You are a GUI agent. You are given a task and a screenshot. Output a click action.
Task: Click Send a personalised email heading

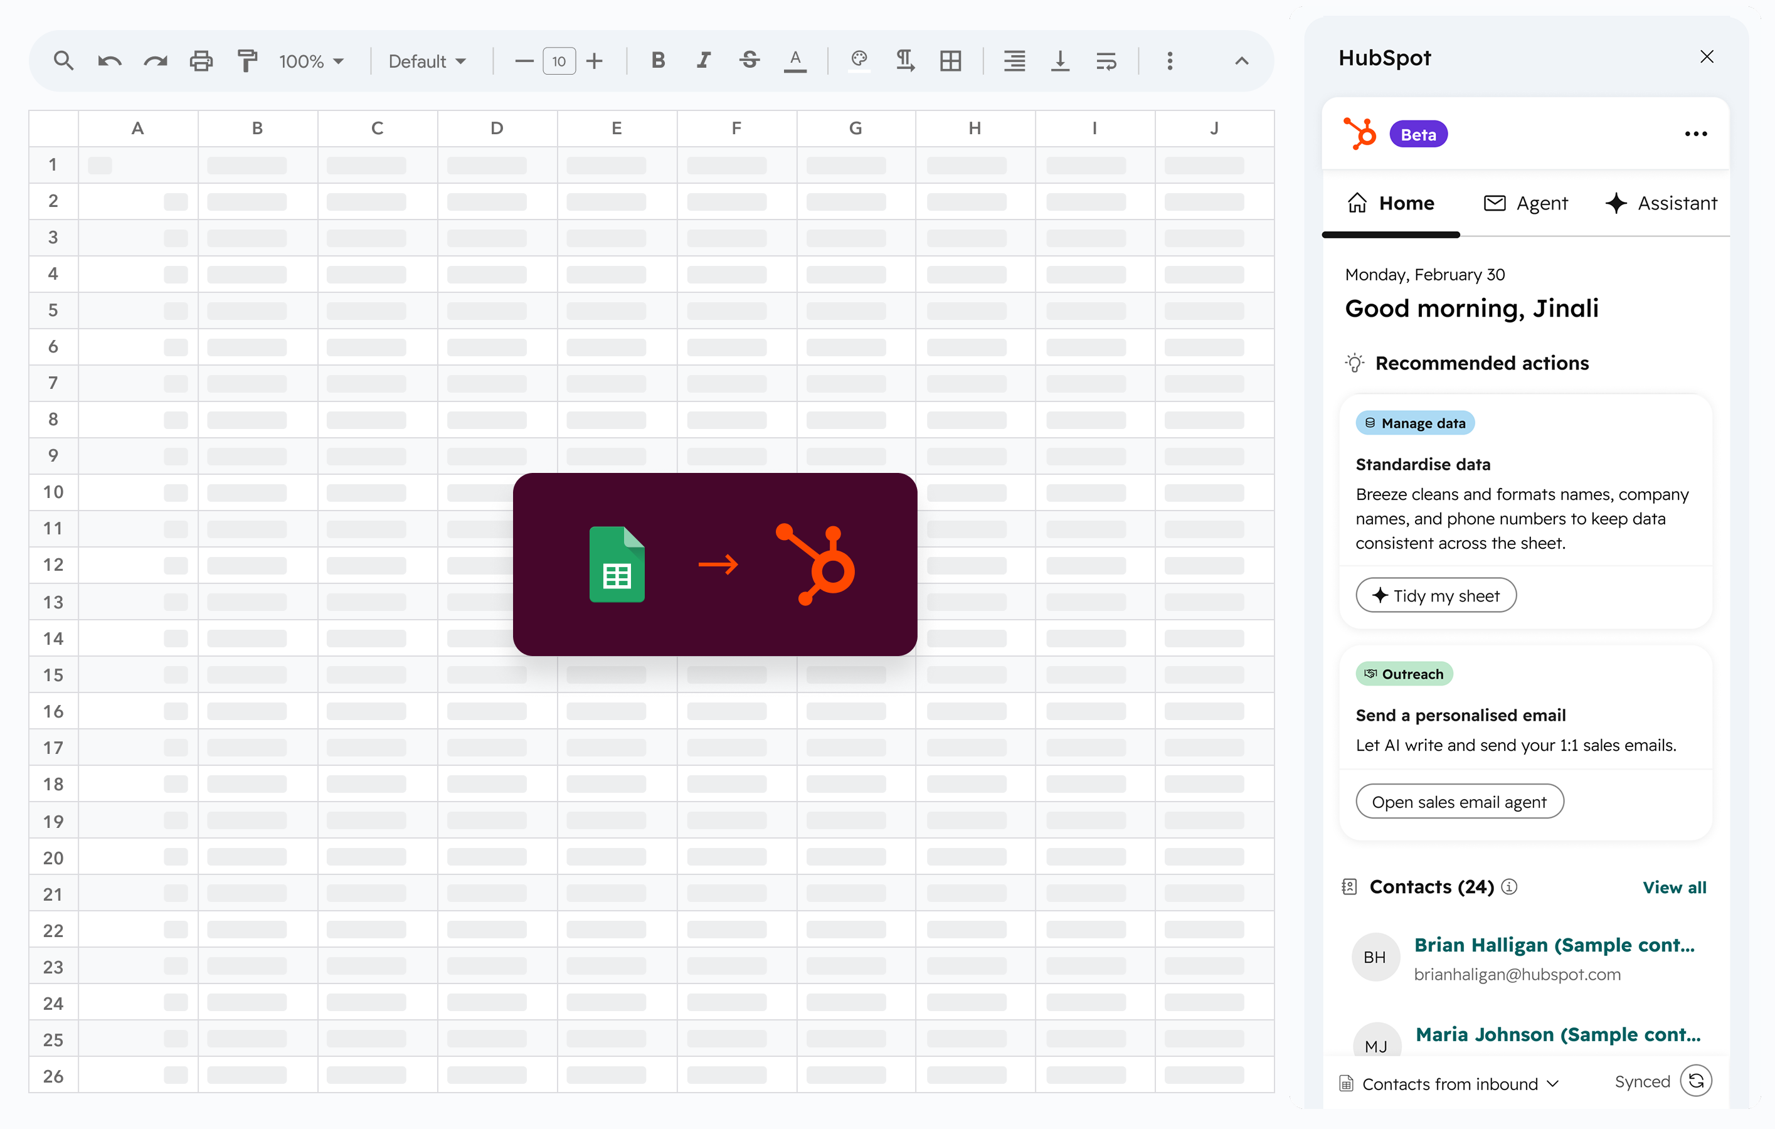click(x=1460, y=715)
